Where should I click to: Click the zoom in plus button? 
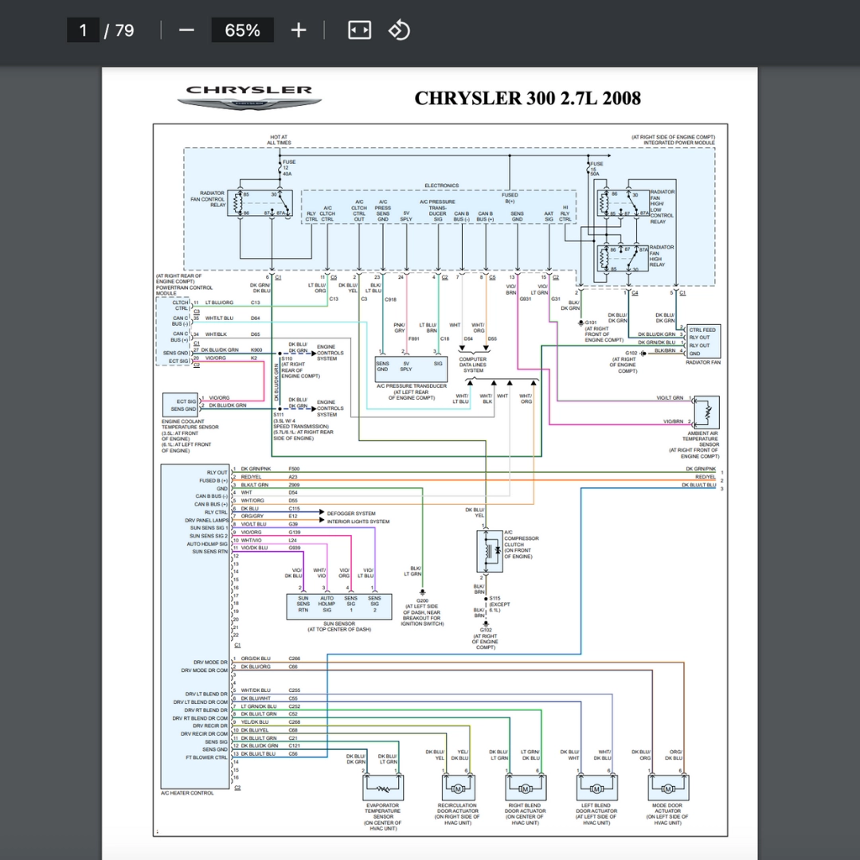299,30
